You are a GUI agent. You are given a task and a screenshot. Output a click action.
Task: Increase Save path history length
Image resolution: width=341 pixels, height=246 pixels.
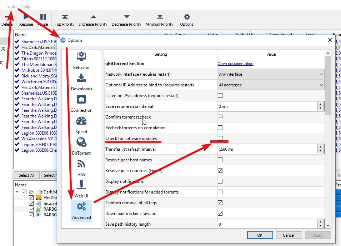tap(320, 222)
